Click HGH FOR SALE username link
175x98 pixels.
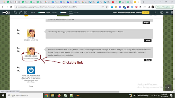(31, 56)
